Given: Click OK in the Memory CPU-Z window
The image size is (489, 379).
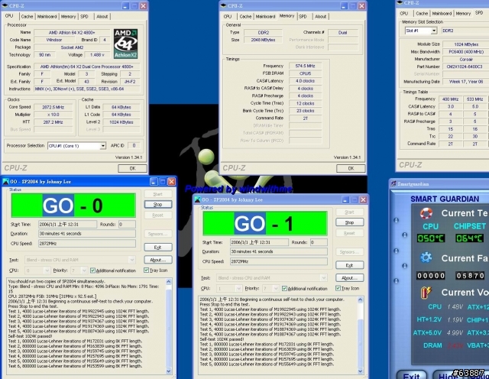Looking at the screenshot, I should [x=351, y=168].
